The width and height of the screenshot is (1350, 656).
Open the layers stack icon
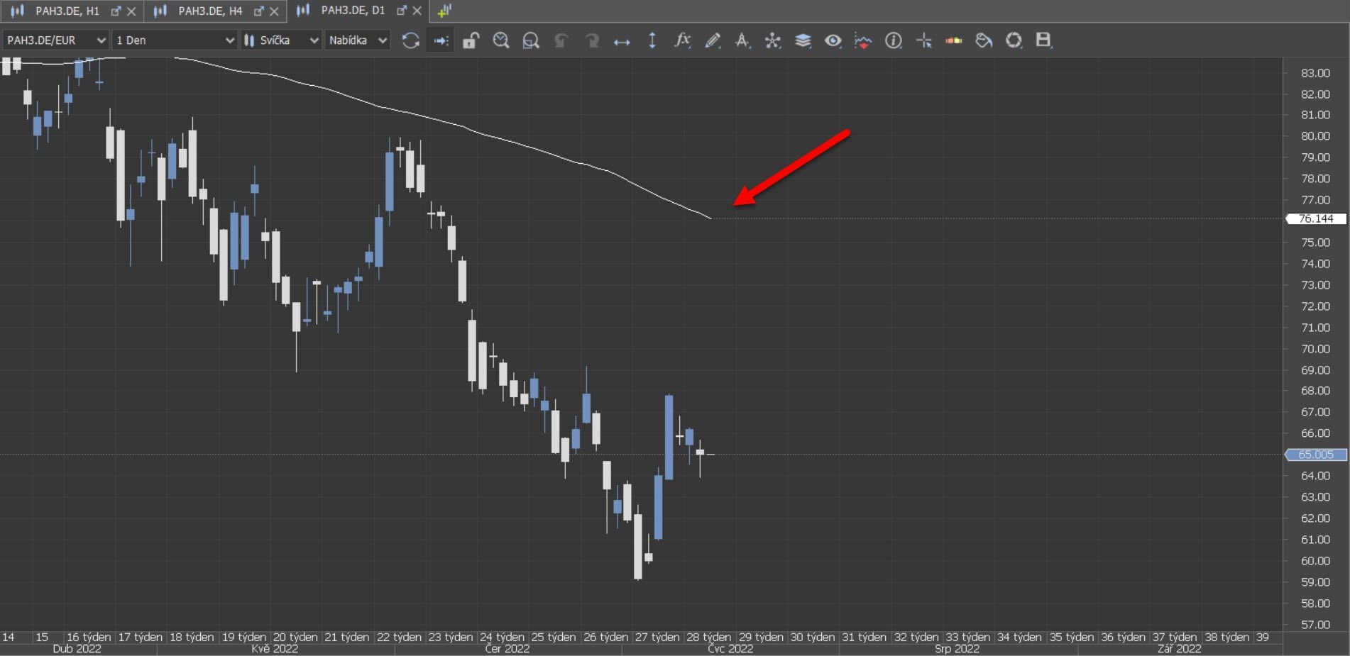[803, 40]
